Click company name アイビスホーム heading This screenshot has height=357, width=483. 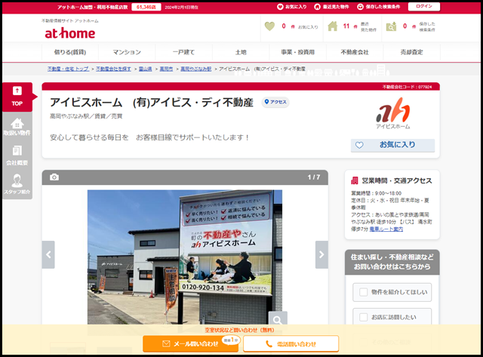point(151,102)
